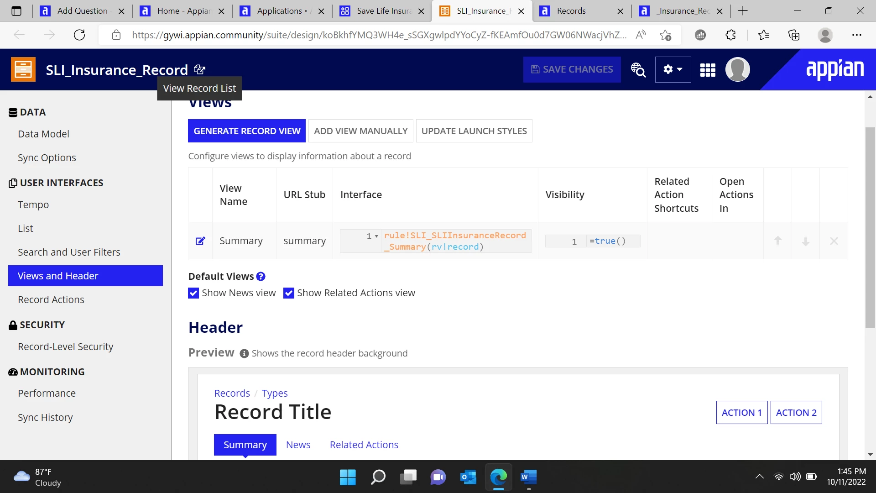Open the Appian navigation grid menu

click(708, 70)
